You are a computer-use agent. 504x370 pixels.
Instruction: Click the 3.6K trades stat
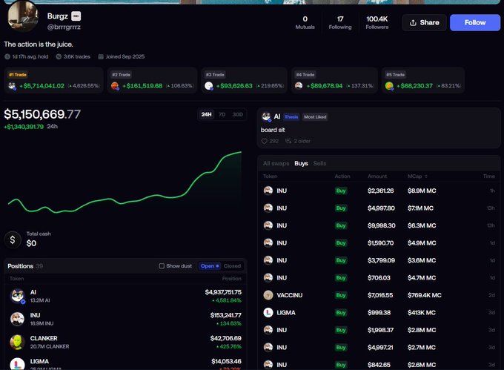pyautogui.click(x=73, y=56)
